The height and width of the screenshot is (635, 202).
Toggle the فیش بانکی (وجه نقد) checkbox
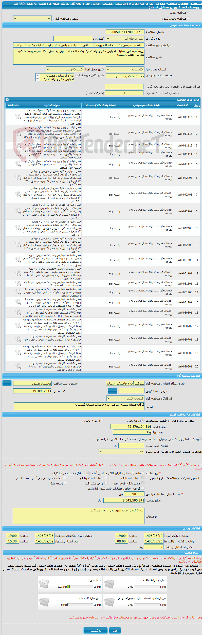(143, 483)
